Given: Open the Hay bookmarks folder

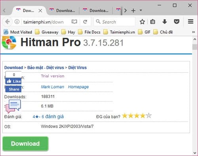Looking at the screenshot, I should tap(68, 32).
